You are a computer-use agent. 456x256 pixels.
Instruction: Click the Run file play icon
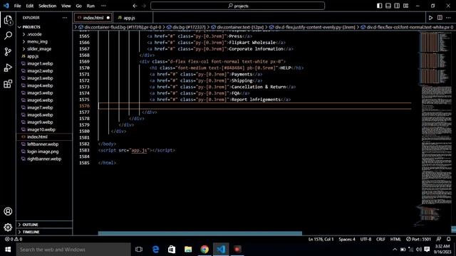coord(430,18)
